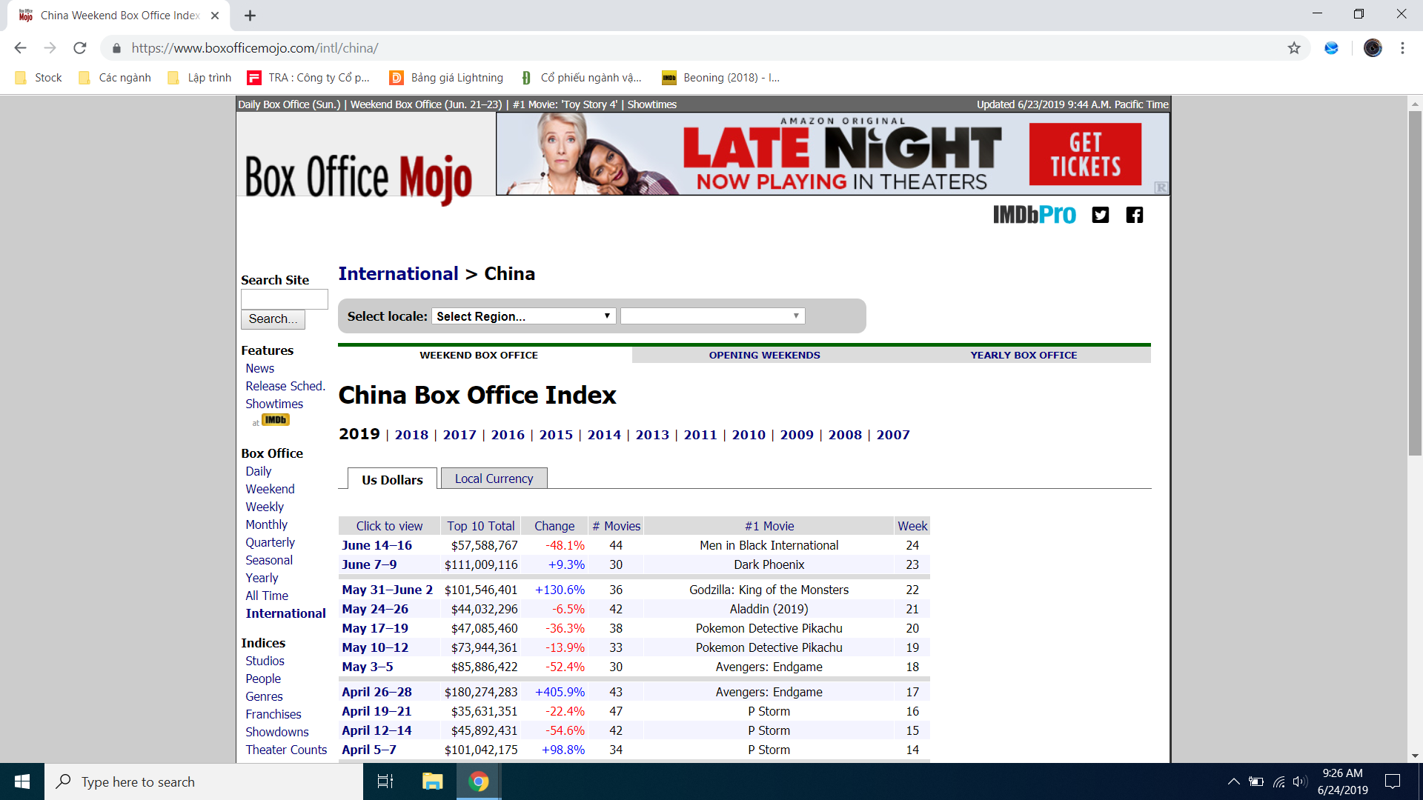Image resolution: width=1423 pixels, height=800 pixels.
Task: Click the Windows taskbar search box
Action: pos(204,781)
